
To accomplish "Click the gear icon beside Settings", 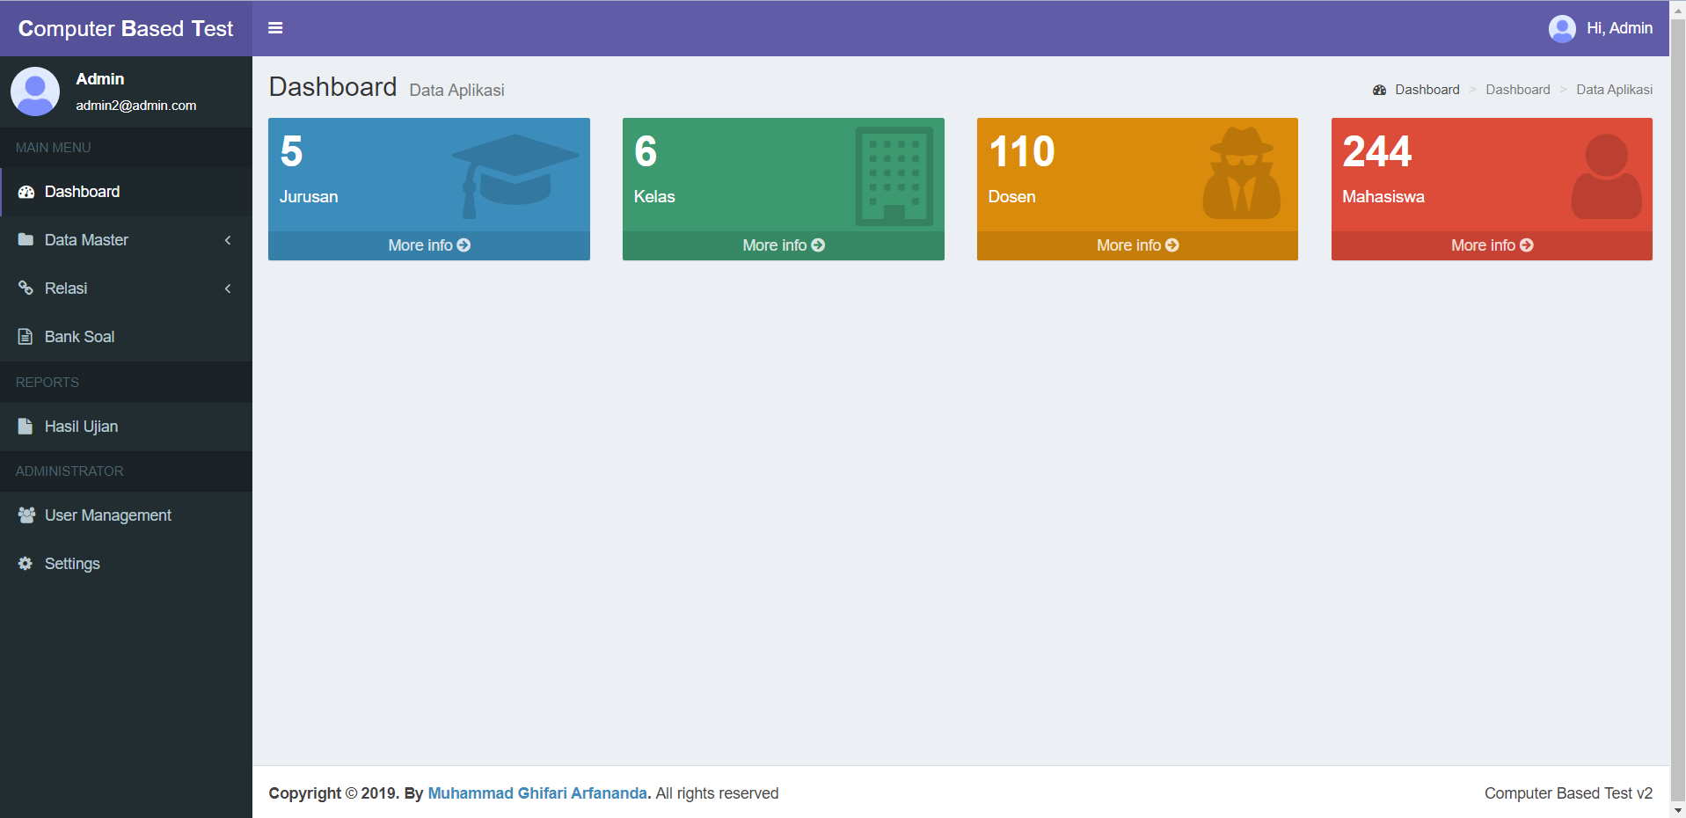I will (26, 564).
